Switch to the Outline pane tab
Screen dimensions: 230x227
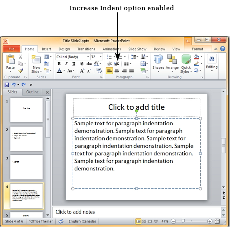pos(33,92)
